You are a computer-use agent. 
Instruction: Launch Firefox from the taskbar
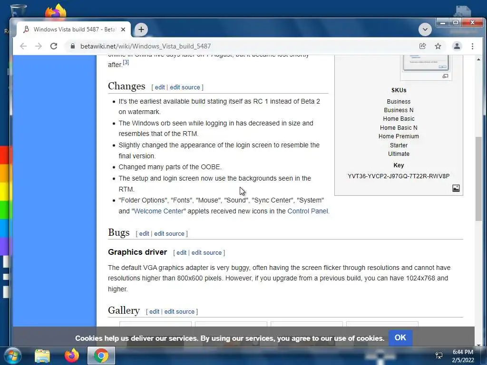tap(72, 355)
